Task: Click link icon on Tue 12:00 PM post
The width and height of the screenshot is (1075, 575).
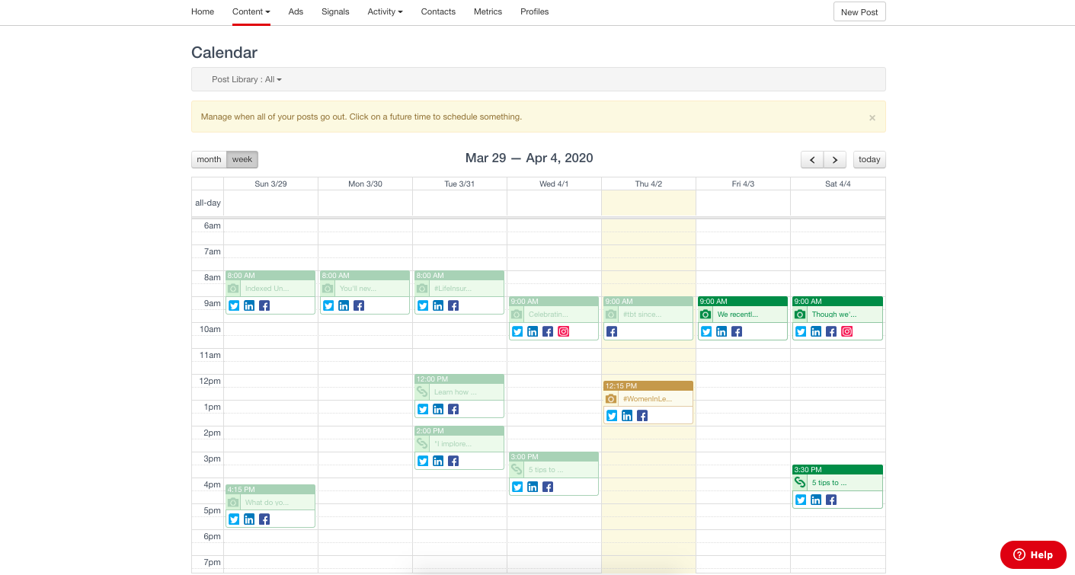Action: coord(422,392)
